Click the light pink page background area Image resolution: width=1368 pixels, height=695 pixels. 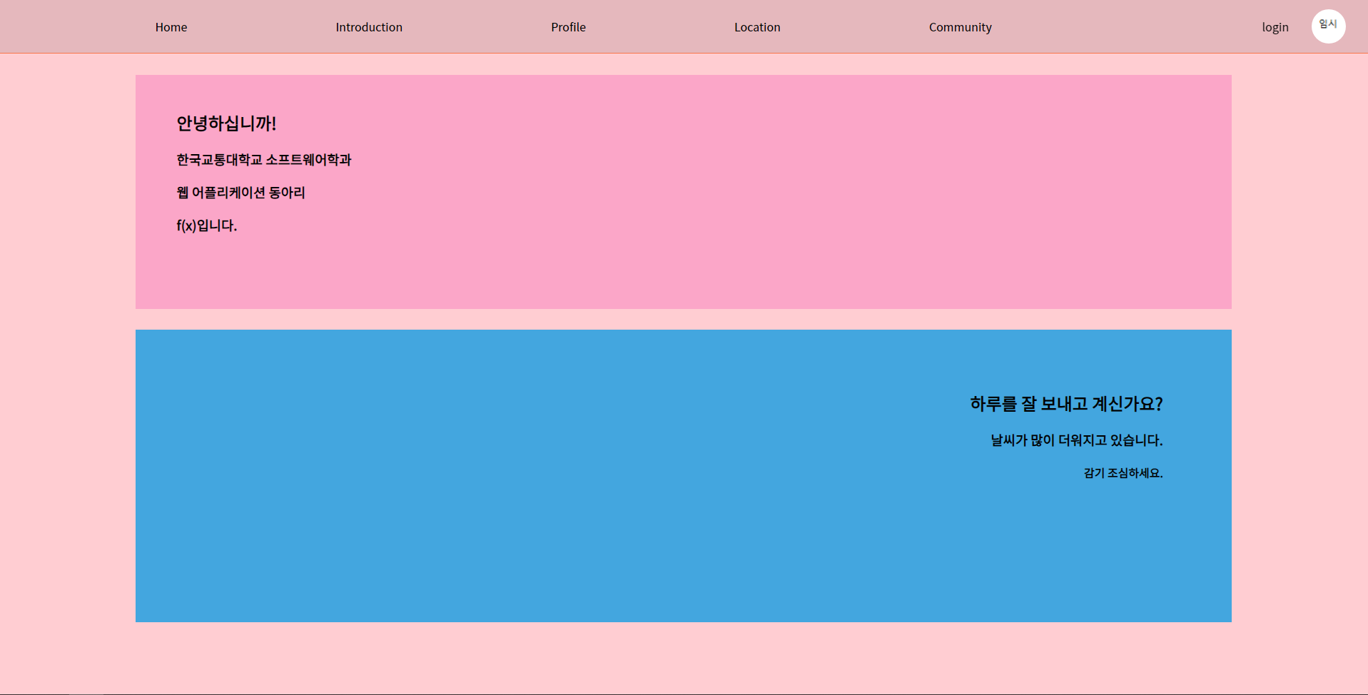[68, 357]
